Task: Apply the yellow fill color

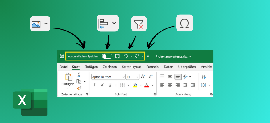Action: (135, 85)
